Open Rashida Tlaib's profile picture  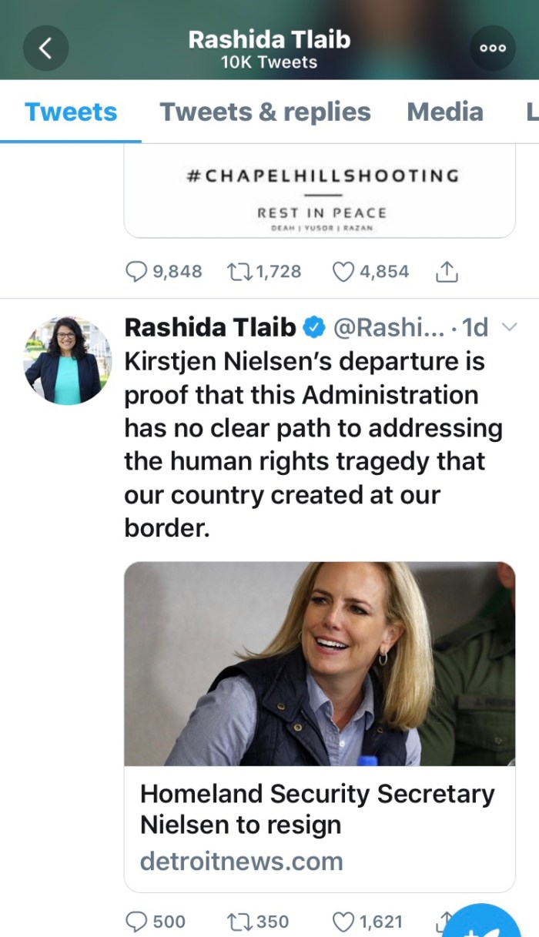pos(68,360)
